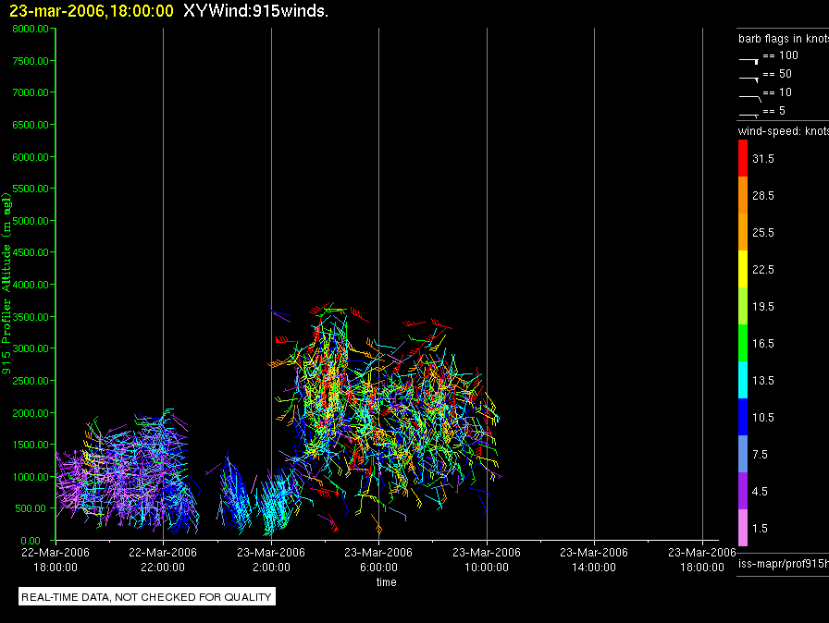This screenshot has height=623, width=829.
Task: Select the pink 1.5 knots color swatch
Action: tap(743, 528)
